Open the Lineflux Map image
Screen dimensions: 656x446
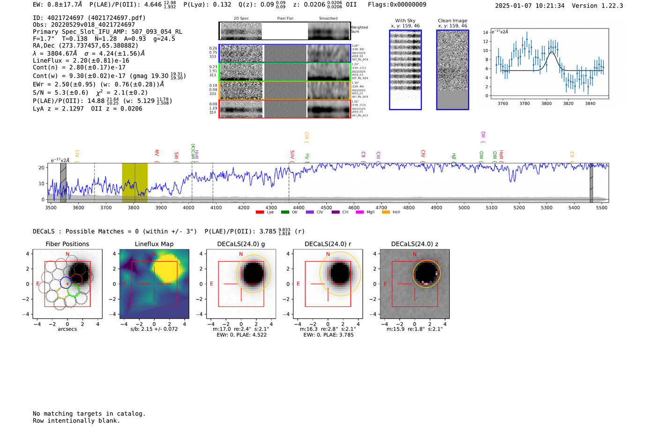(x=154, y=284)
